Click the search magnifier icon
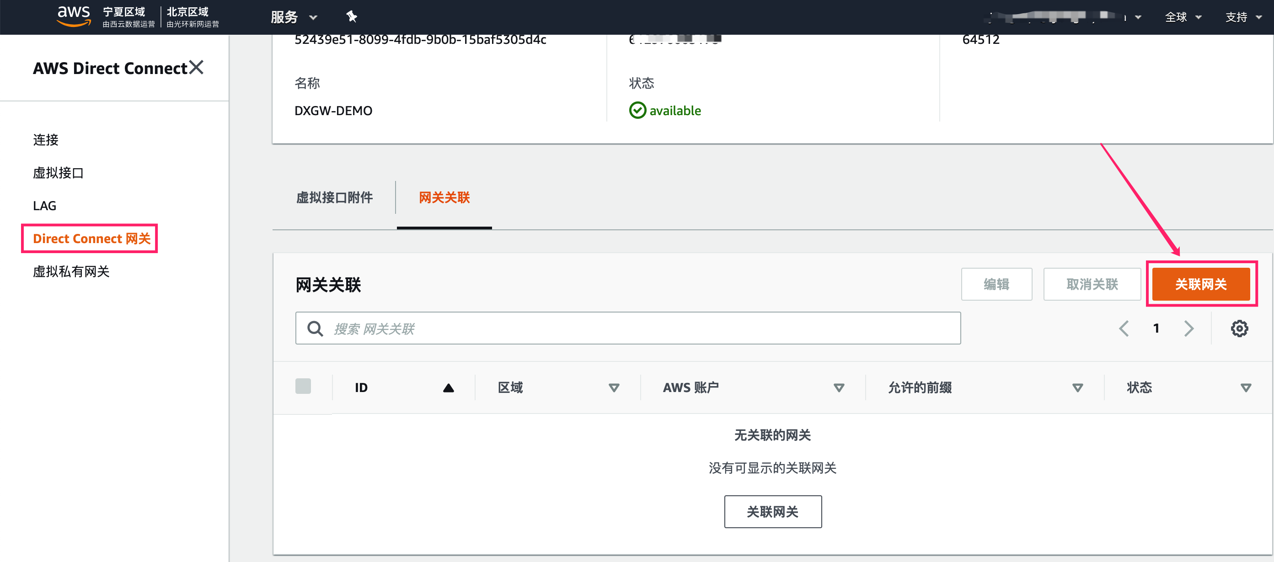 tap(315, 328)
